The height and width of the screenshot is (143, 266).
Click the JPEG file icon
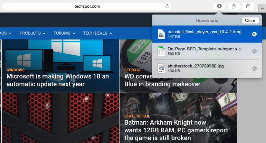[161, 68]
